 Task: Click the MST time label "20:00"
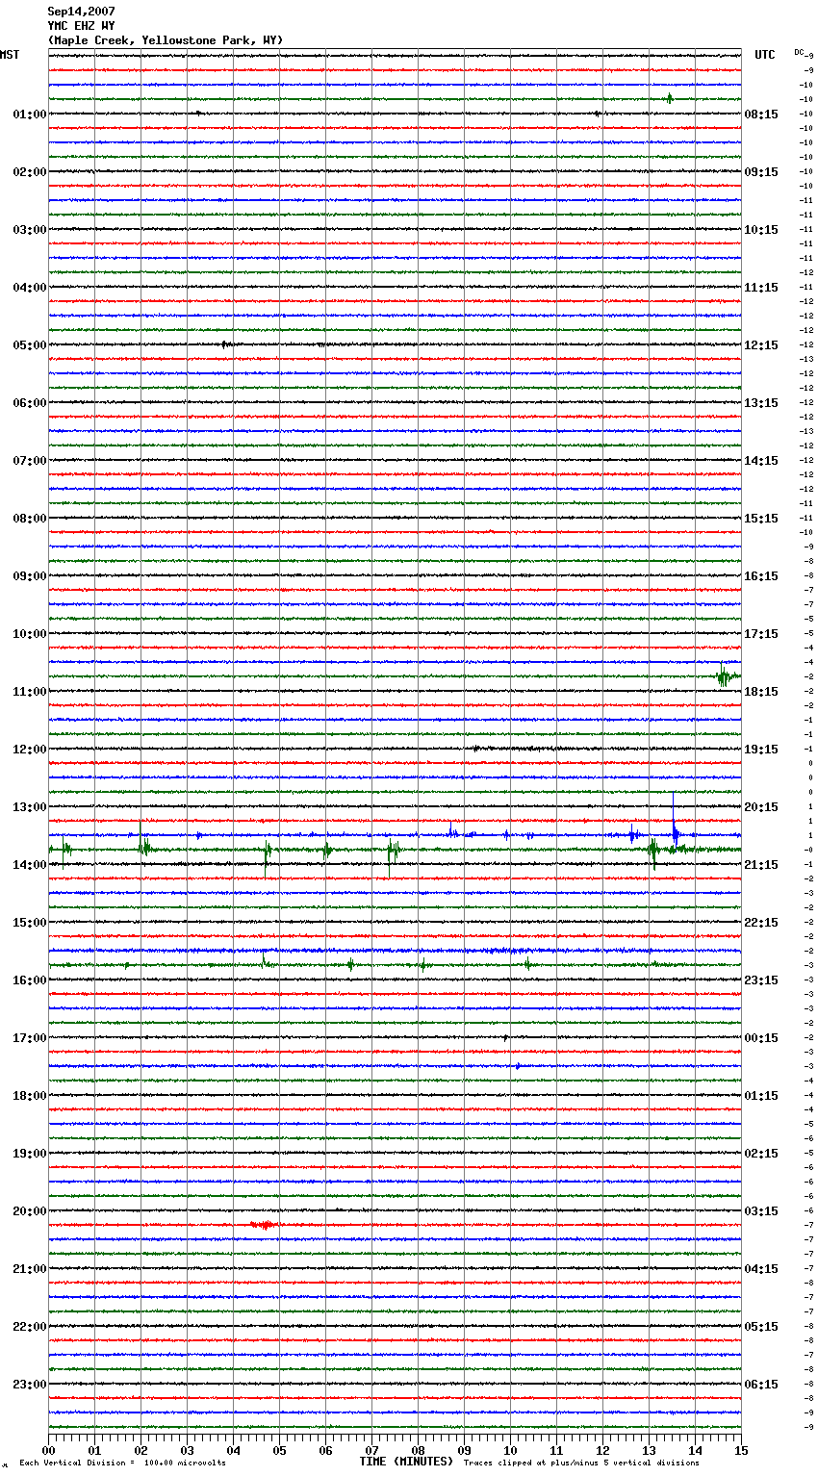30,1211
